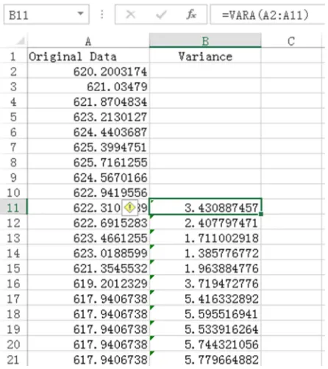Click cell A17 with value 617.9406738
The image size is (328, 369).
click(88, 298)
